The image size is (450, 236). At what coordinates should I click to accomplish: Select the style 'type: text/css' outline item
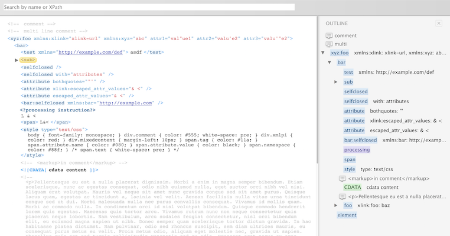point(350,169)
